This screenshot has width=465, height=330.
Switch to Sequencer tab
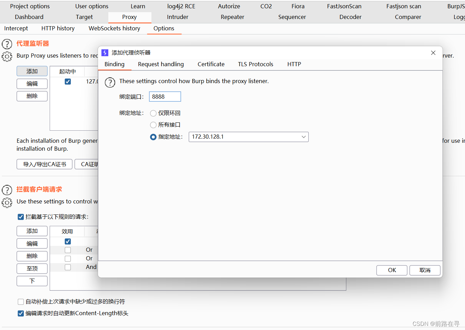point(292,17)
